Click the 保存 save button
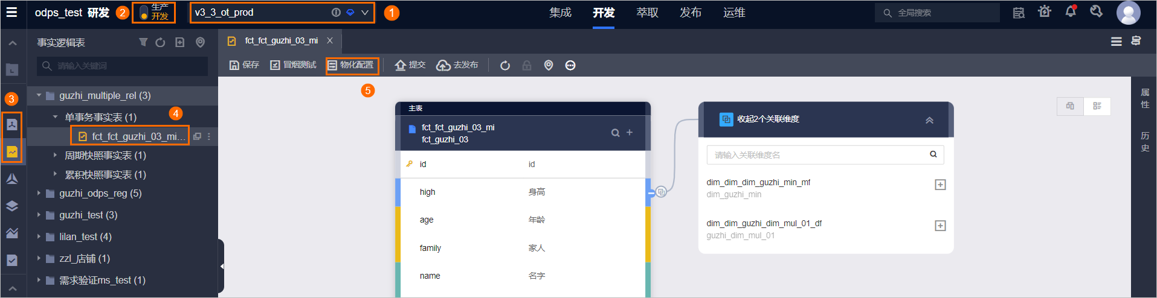1157x298 pixels. pos(244,65)
